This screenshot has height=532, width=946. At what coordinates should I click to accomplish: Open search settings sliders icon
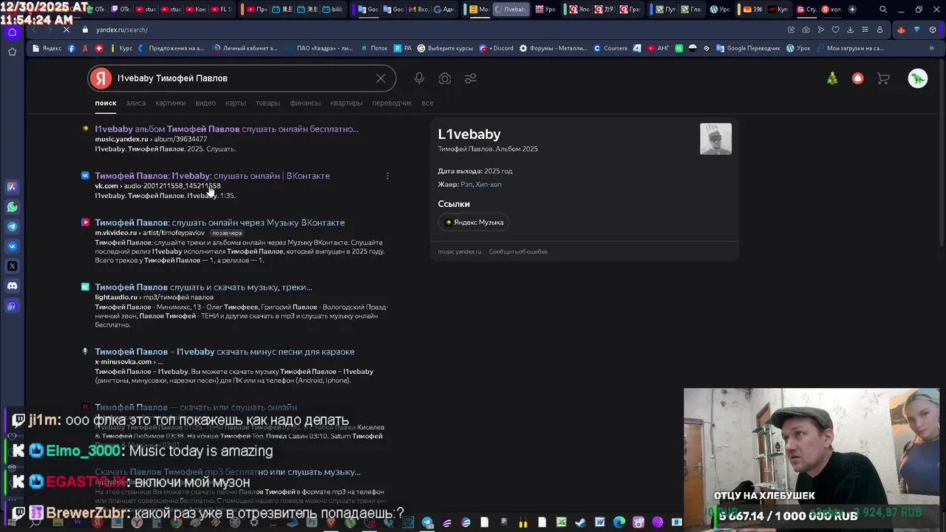click(x=471, y=78)
